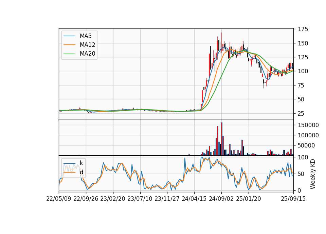Click the 150 price axis label

303,43
